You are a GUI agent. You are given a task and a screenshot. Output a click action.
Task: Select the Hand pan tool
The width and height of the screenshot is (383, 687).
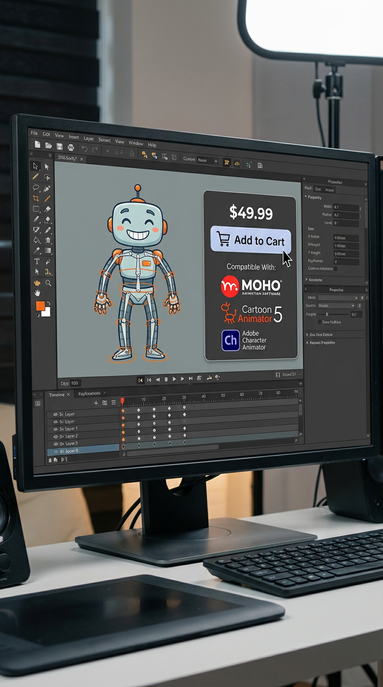tap(37, 293)
